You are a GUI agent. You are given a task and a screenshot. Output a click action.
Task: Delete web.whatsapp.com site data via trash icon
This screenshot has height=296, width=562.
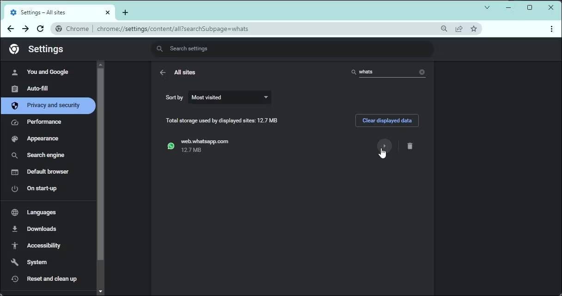click(x=409, y=146)
